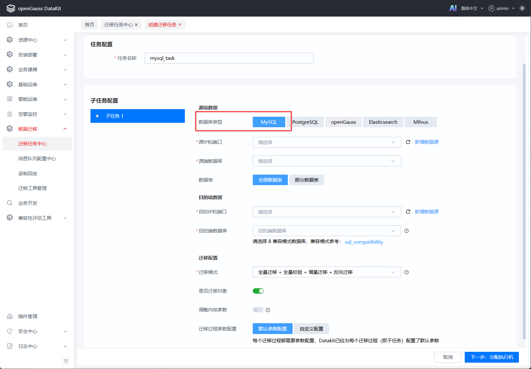Close the 迁移任务中心 tab
The height and width of the screenshot is (369, 531).
pyautogui.click(x=136, y=25)
